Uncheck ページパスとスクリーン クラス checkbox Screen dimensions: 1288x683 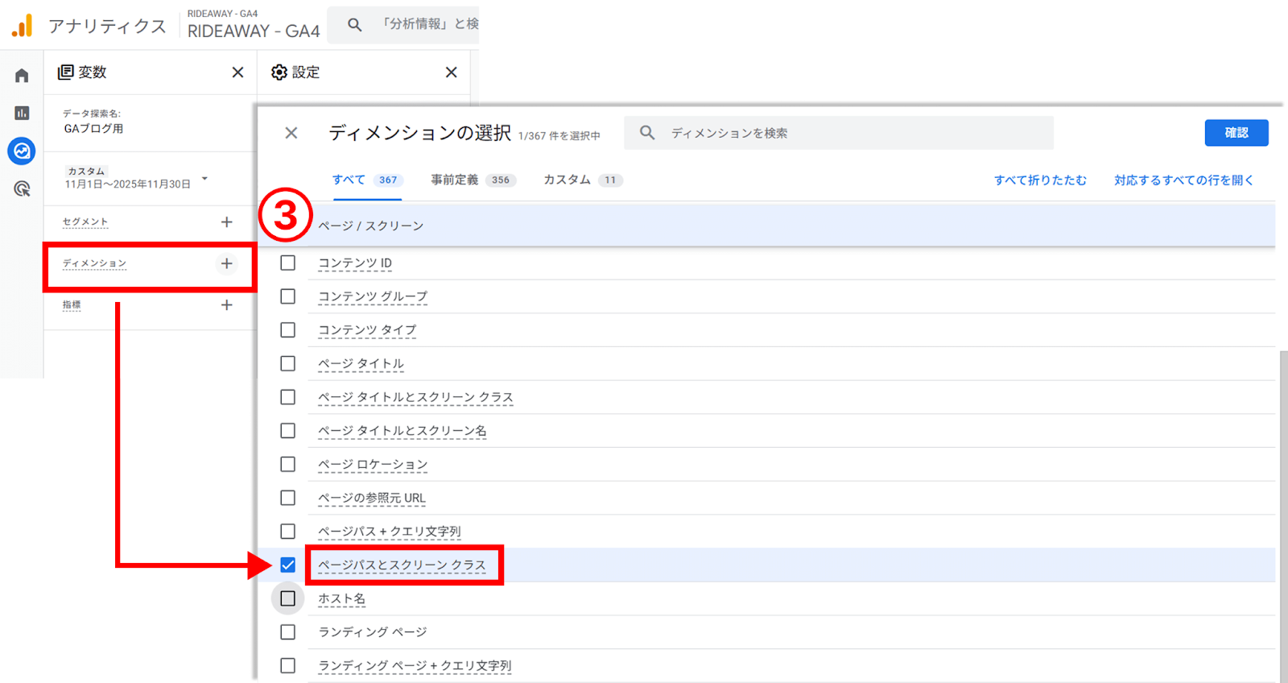coord(287,565)
